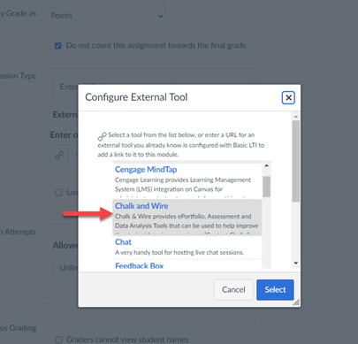Click the link icon in background URL field
The height and width of the screenshot is (344, 358).
pyautogui.click(x=59, y=155)
